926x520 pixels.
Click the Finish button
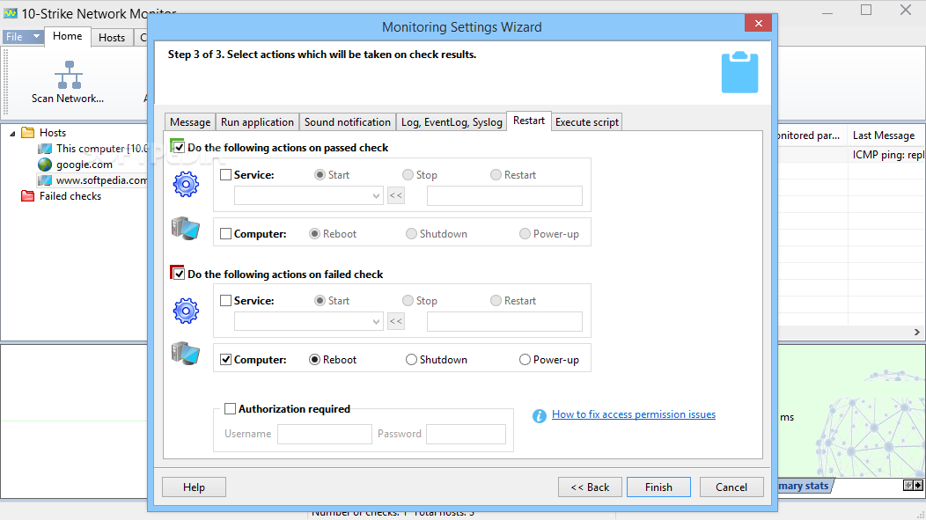click(658, 487)
